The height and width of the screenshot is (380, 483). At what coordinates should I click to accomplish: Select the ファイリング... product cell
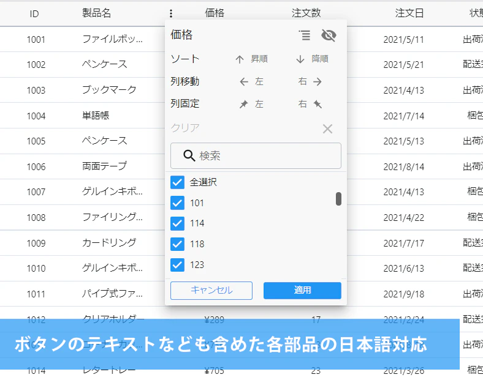click(112, 217)
